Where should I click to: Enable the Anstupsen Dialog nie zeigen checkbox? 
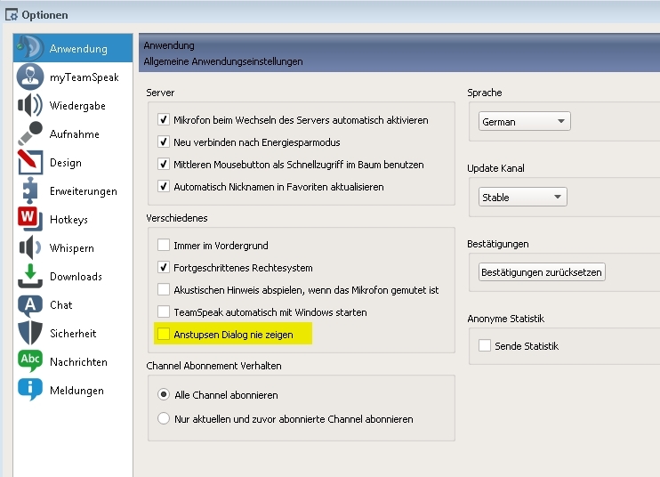click(164, 335)
